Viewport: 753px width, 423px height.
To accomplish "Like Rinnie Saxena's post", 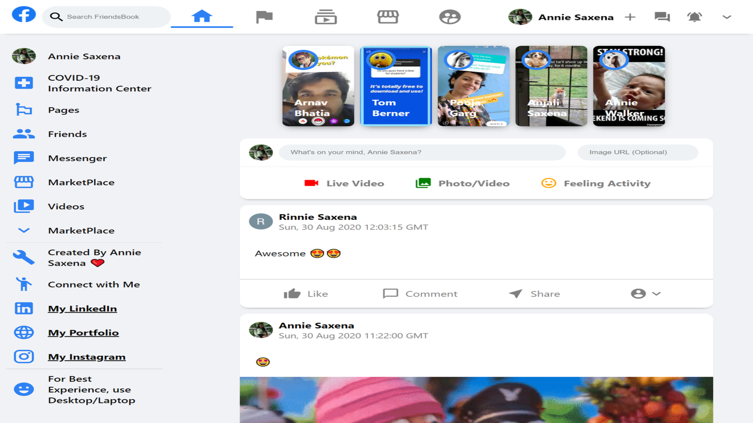I will (x=306, y=294).
